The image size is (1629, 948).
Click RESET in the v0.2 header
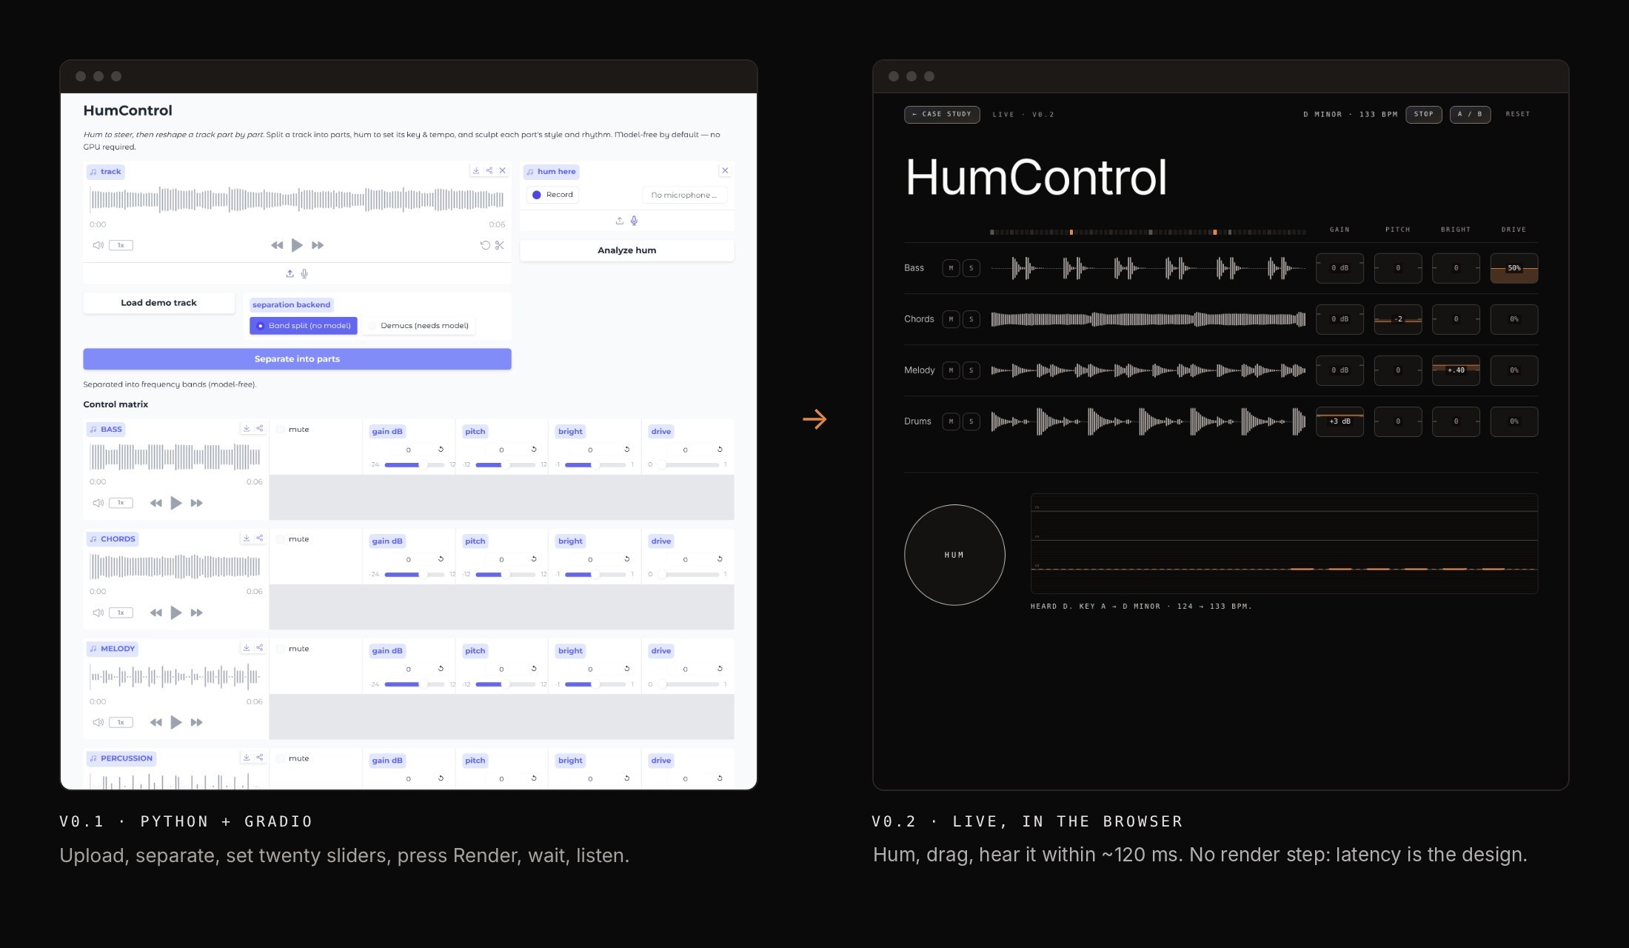click(x=1517, y=114)
